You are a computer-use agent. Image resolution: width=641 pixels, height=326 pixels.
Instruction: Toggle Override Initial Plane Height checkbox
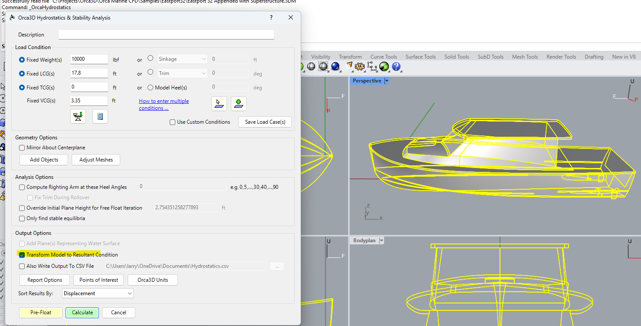point(22,208)
